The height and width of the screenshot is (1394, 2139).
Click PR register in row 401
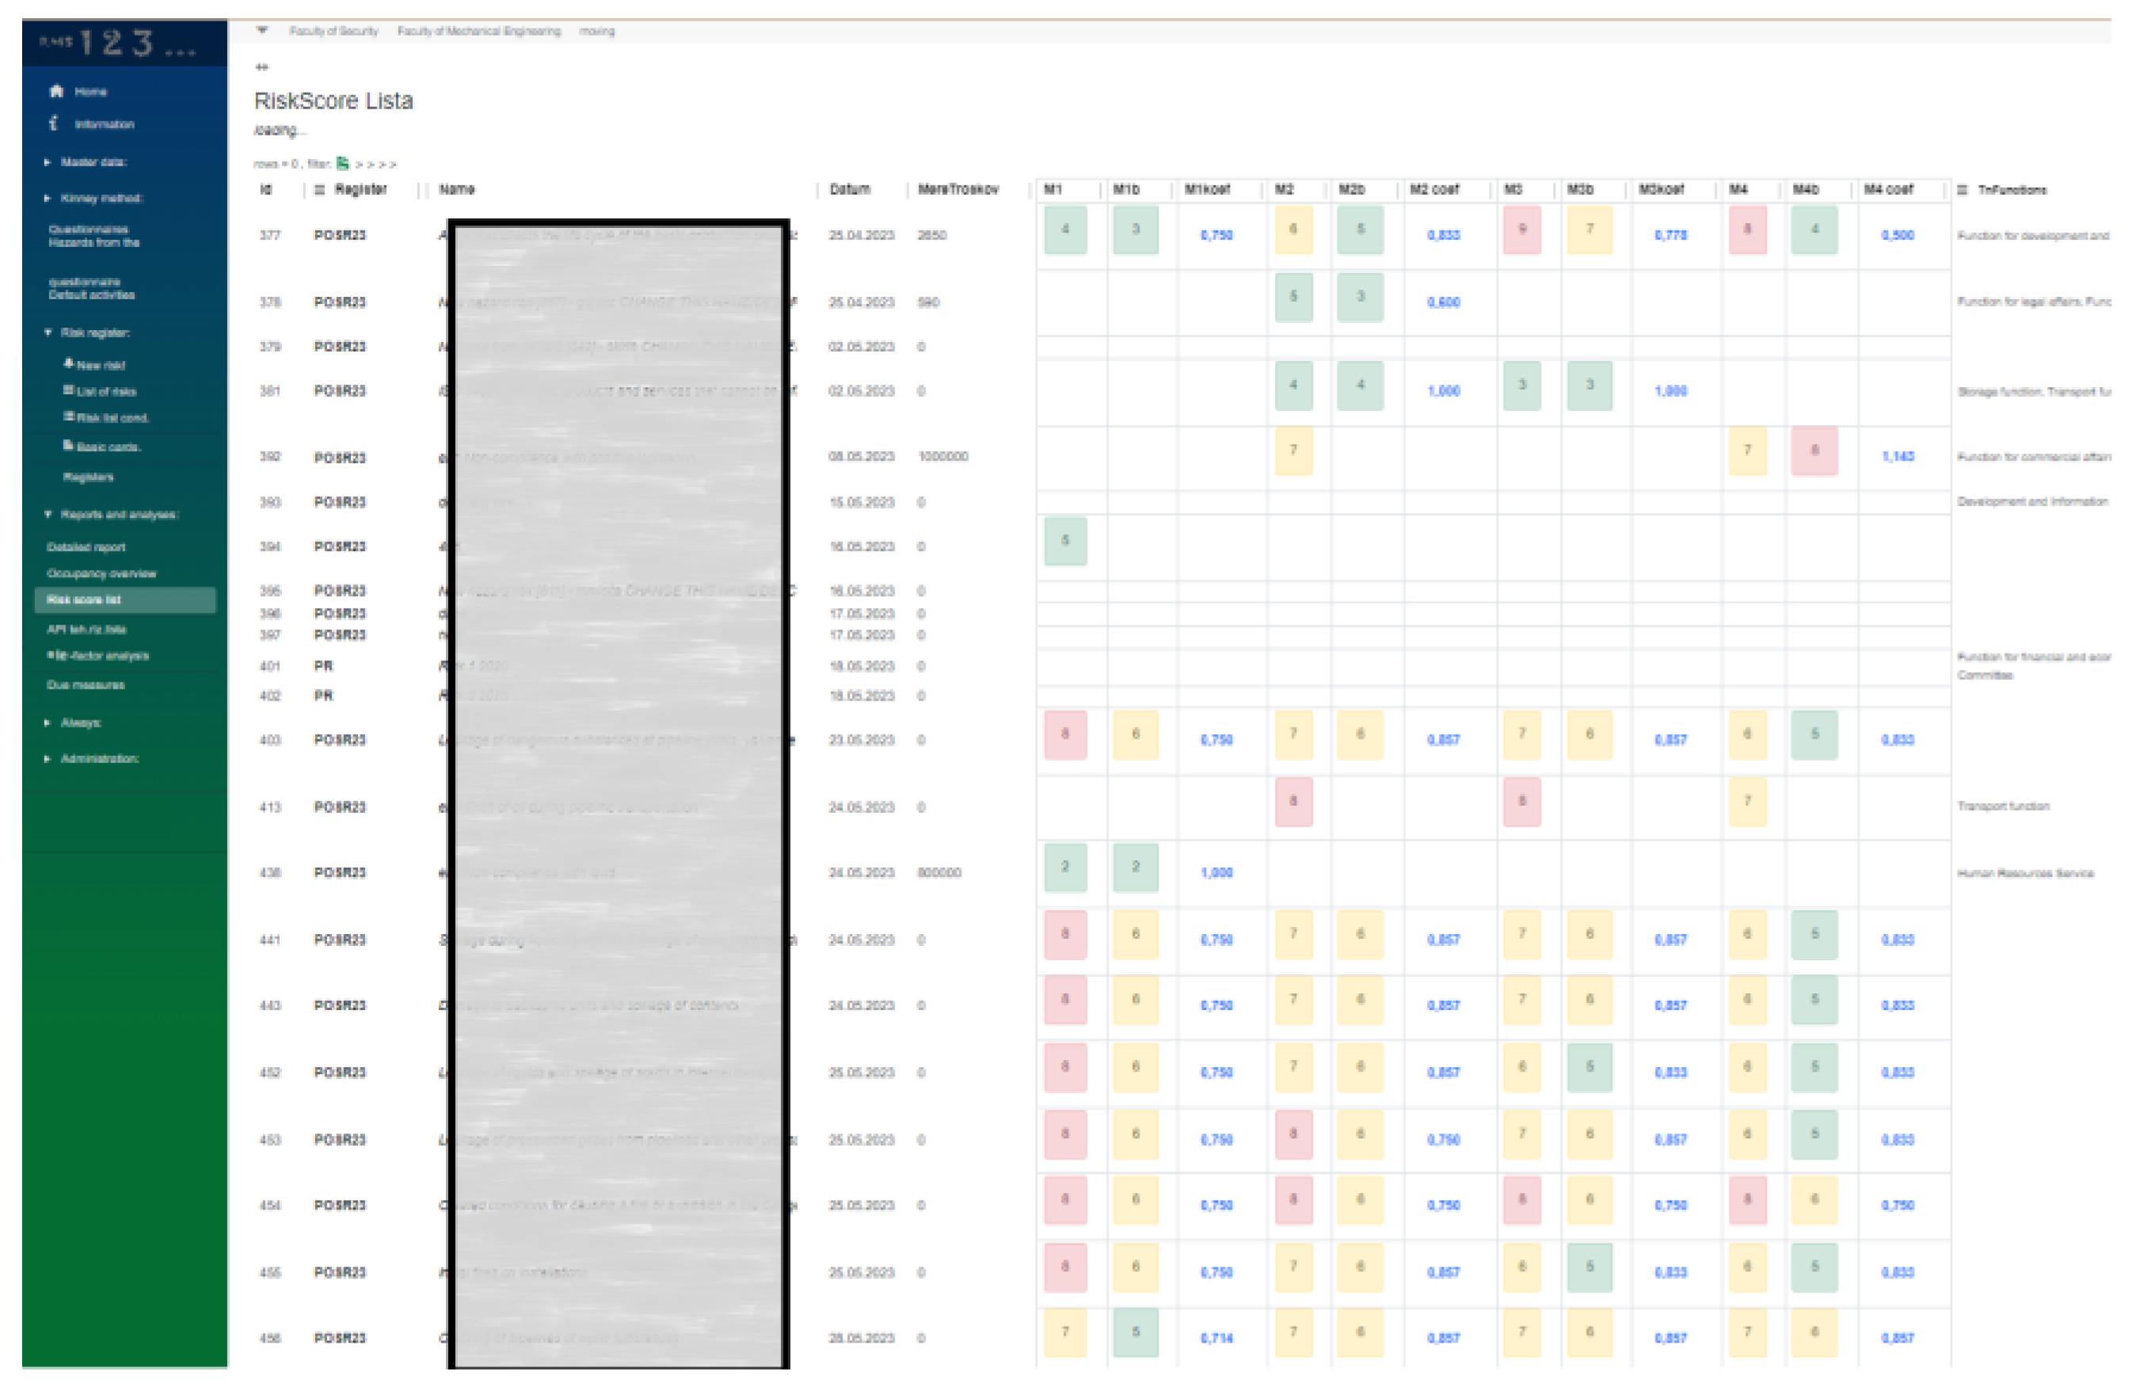click(324, 667)
